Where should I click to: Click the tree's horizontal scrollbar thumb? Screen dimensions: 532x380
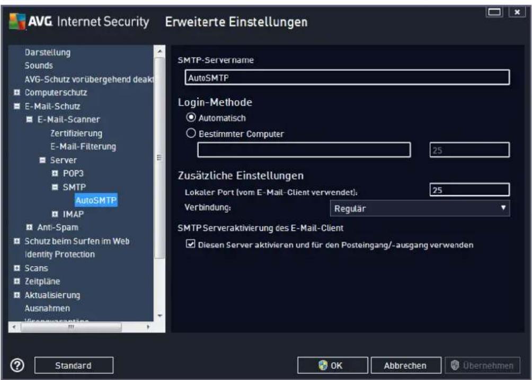point(71,327)
